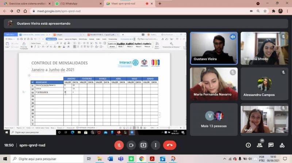This screenshot has height=163, width=292.
Task: Open the Meet chat panel
Action: click(271, 145)
